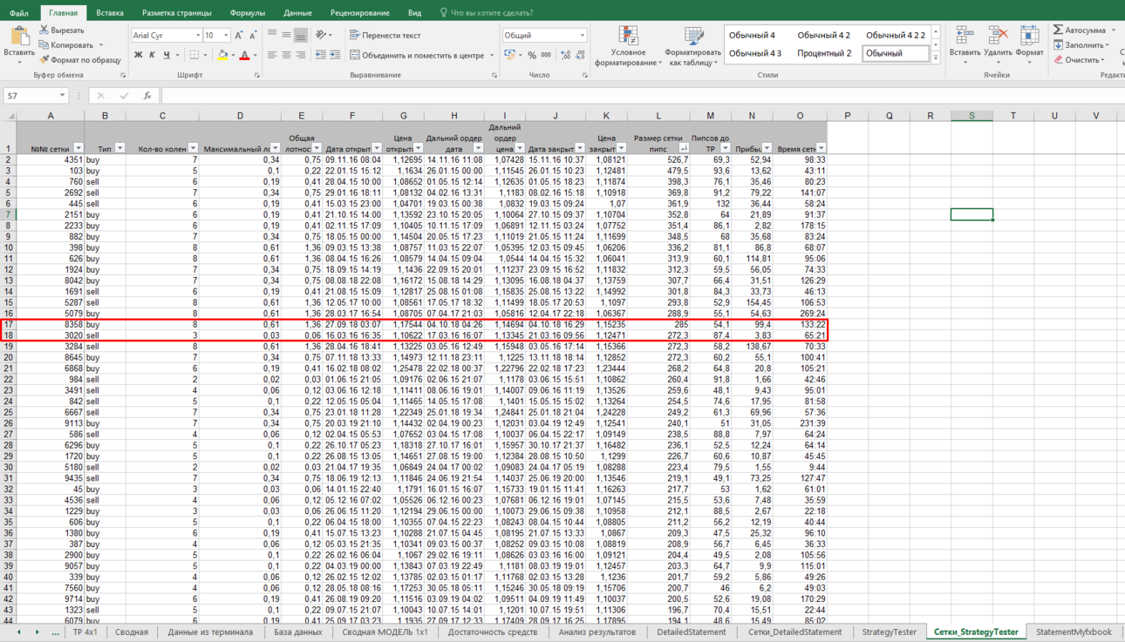Open the filter dropdown on Тип column header
Image resolution: width=1125 pixels, height=642 pixels.
coord(120,148)
